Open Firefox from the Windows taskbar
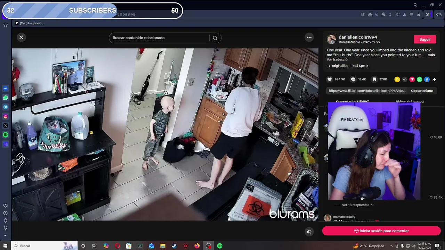 click(x=197, y=246)
